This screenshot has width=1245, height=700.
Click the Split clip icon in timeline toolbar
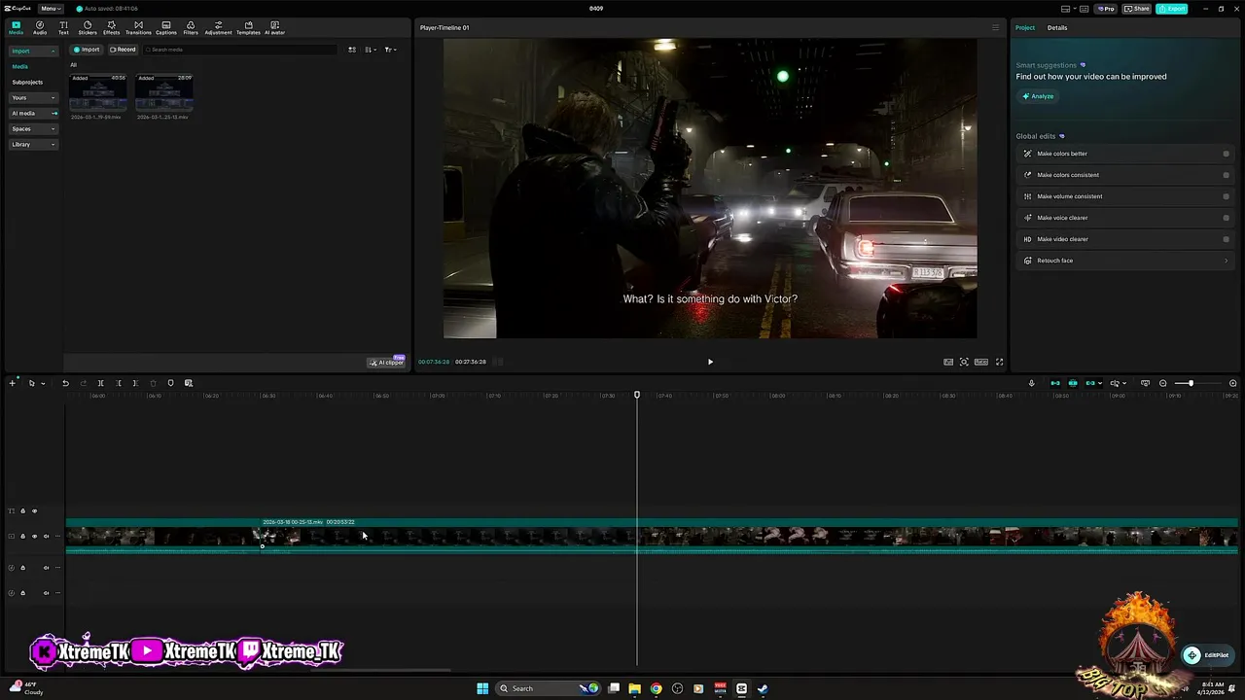(100, 383)
